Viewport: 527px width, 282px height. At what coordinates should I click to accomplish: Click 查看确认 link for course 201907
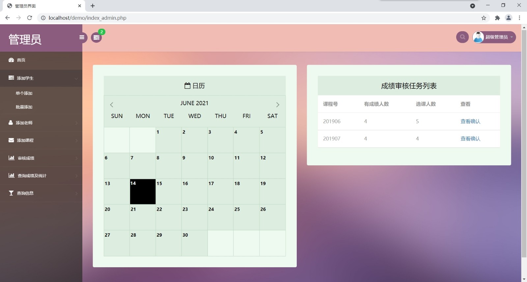(x=470, y=139)
